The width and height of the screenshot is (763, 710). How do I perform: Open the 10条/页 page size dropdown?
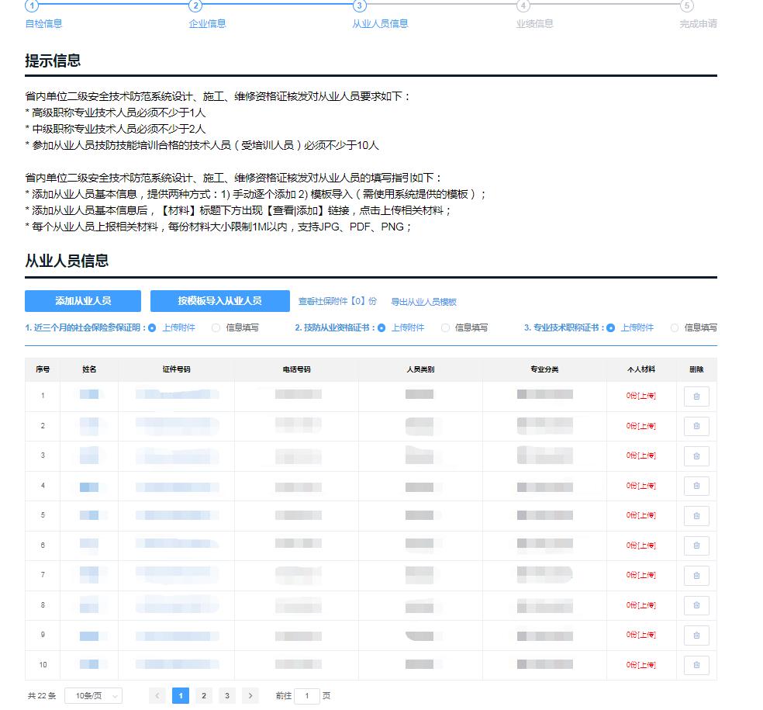[93, 695]
